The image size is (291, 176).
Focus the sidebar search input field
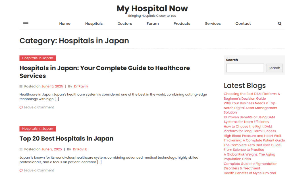pyautogui.click(x=245, y=68)
